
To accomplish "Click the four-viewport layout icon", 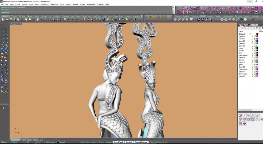I will point(65,19).
